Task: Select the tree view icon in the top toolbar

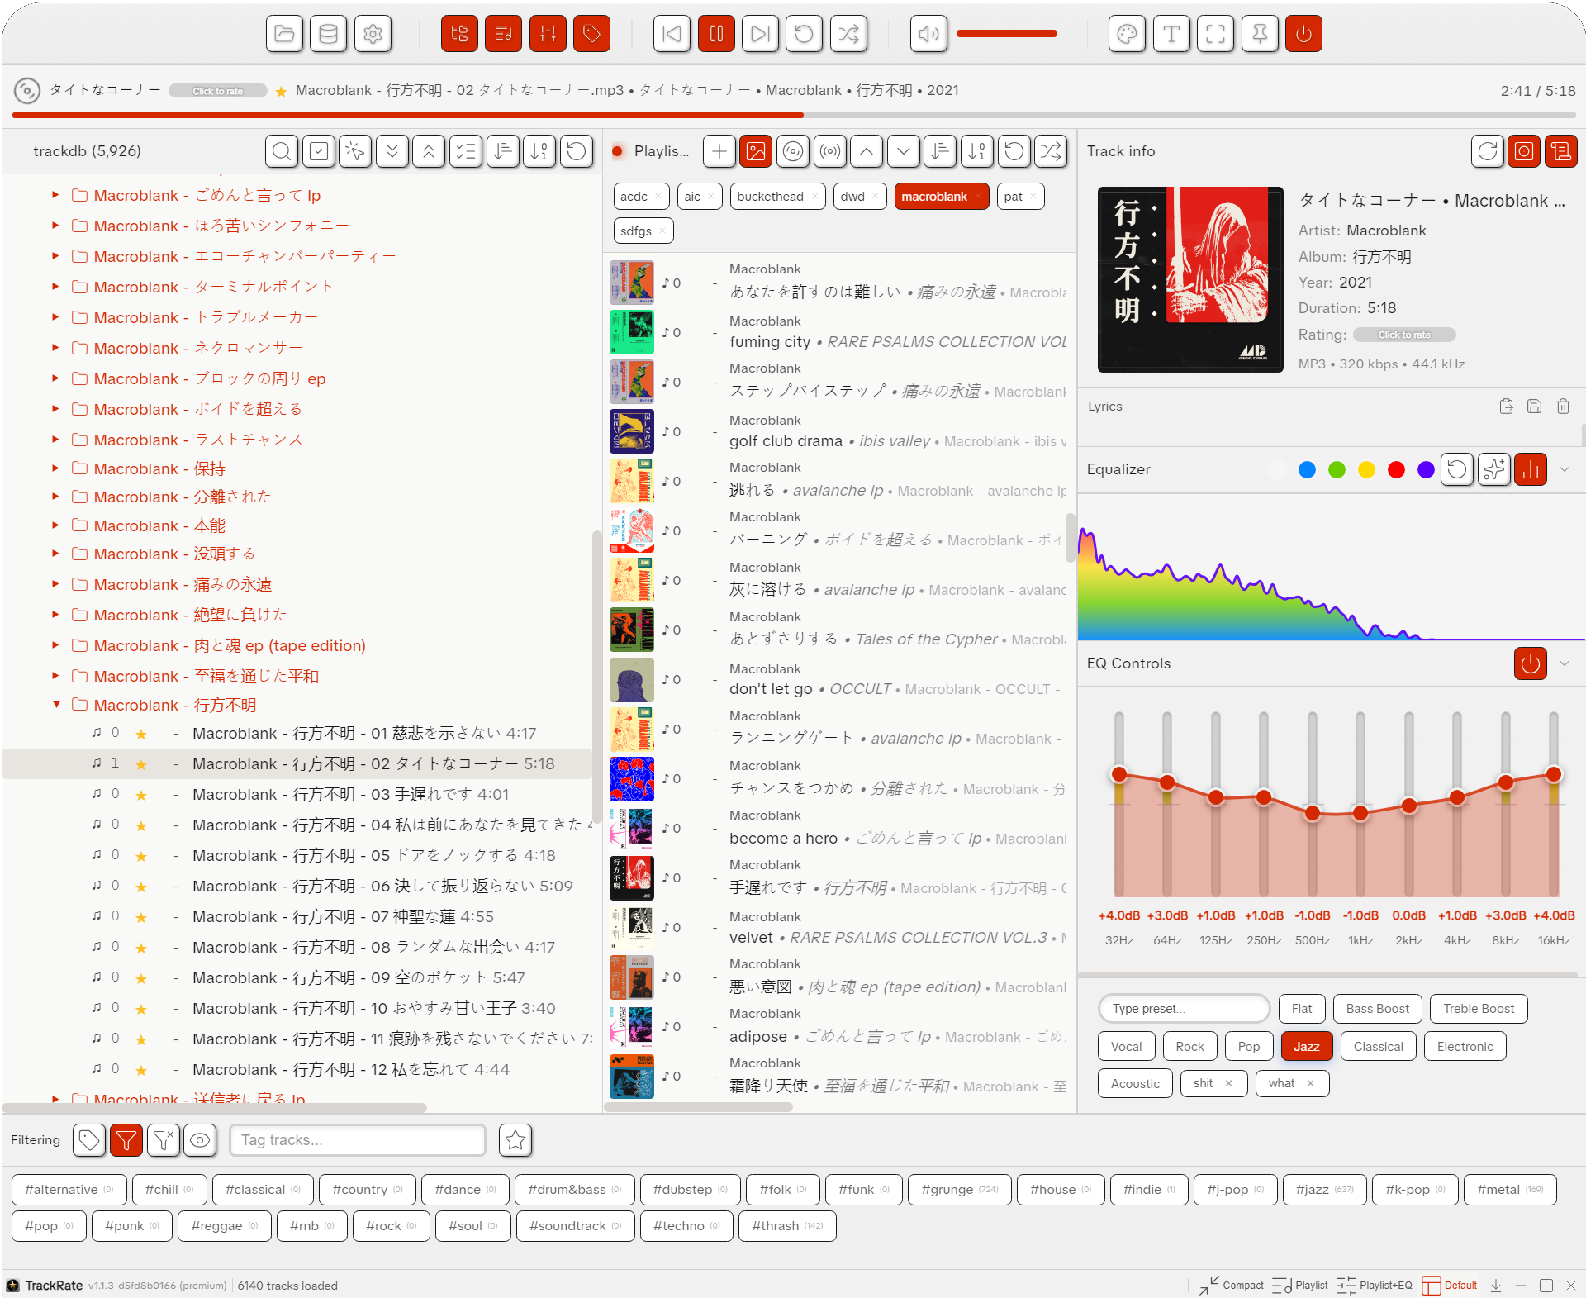Action: pos(459,33)
